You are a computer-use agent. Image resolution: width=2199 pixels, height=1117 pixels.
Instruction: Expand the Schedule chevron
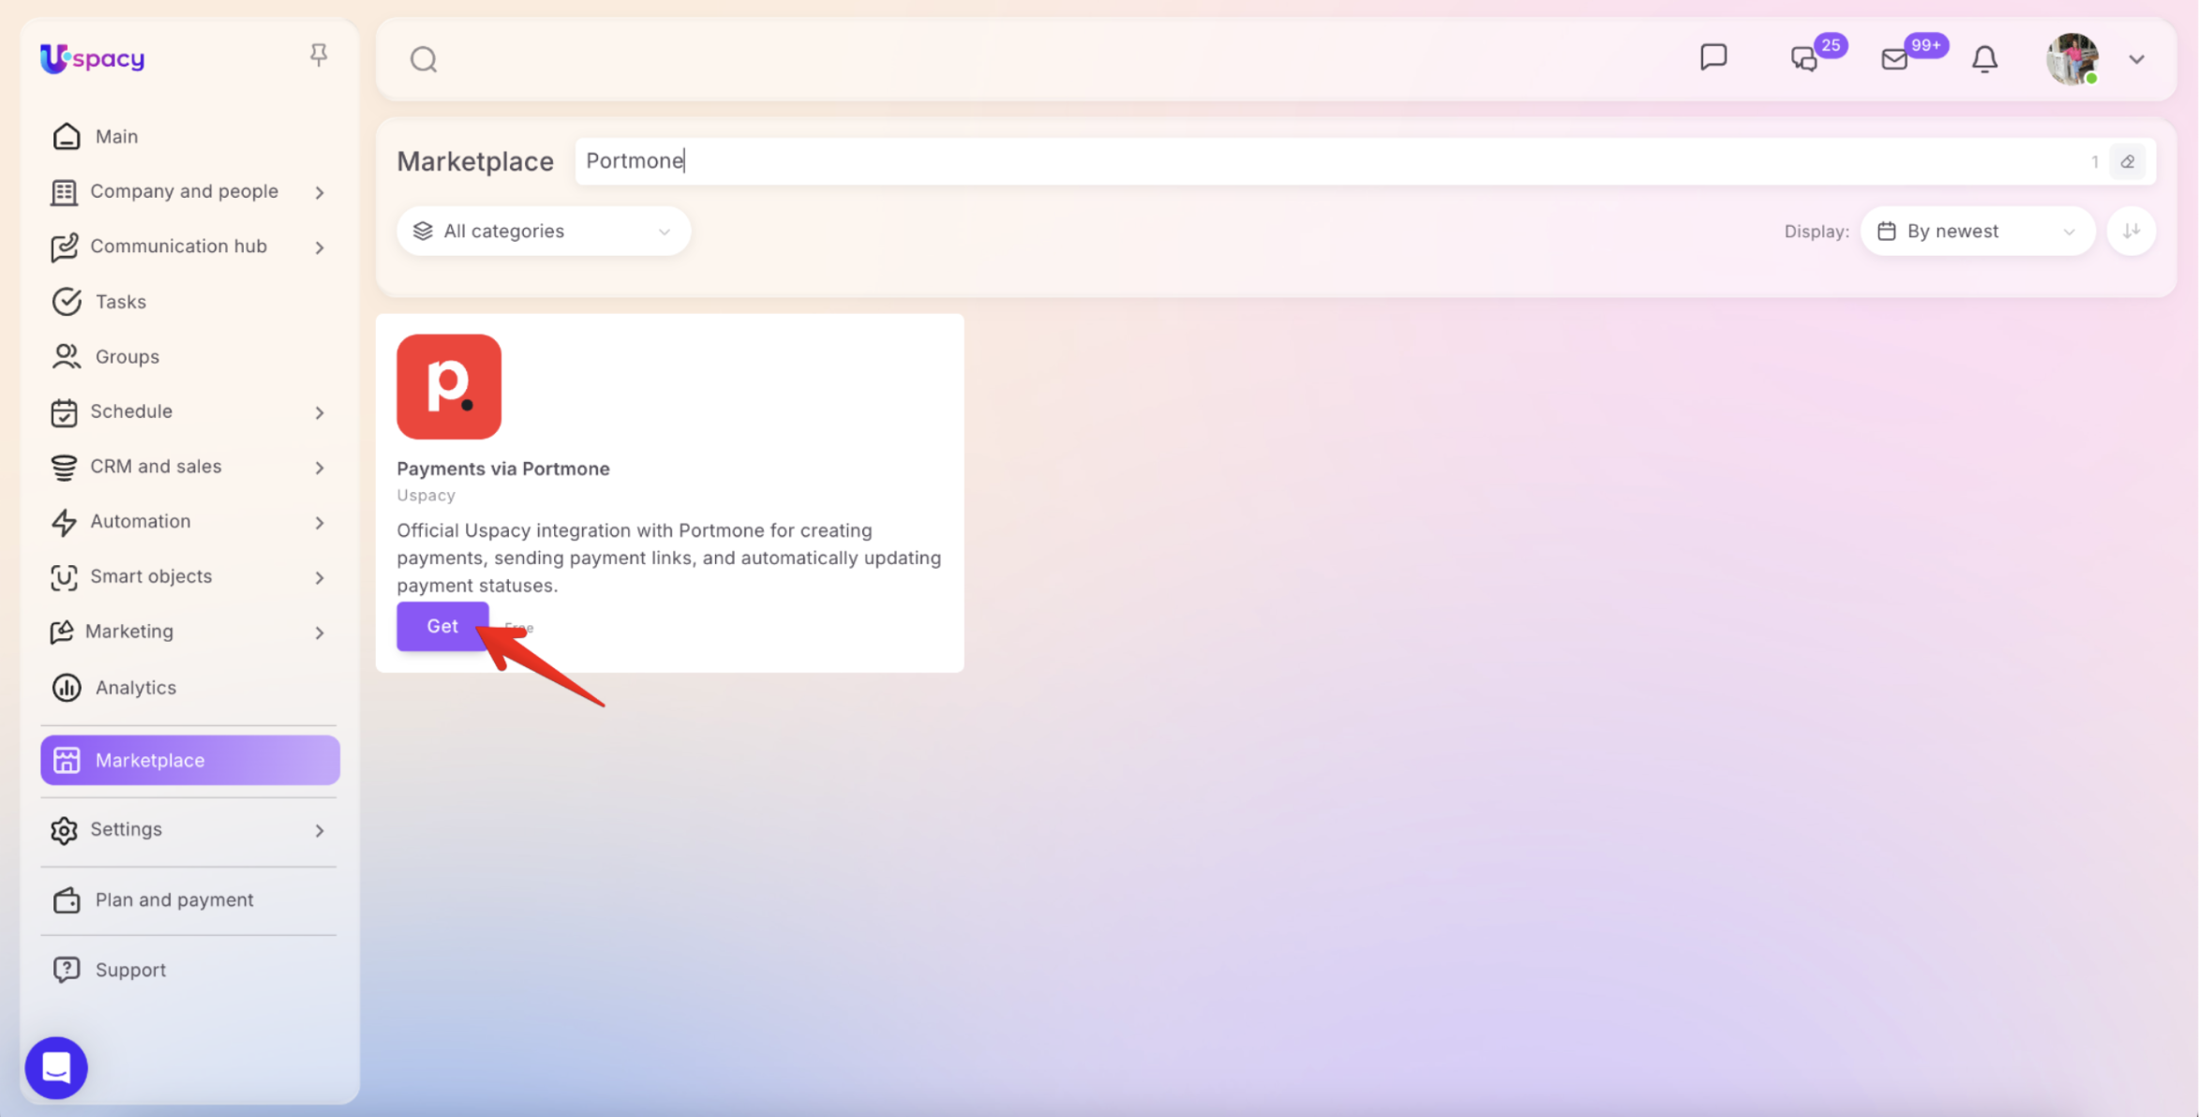point(320,412)
